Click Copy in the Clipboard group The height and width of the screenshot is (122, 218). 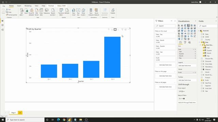pos(9,12)
